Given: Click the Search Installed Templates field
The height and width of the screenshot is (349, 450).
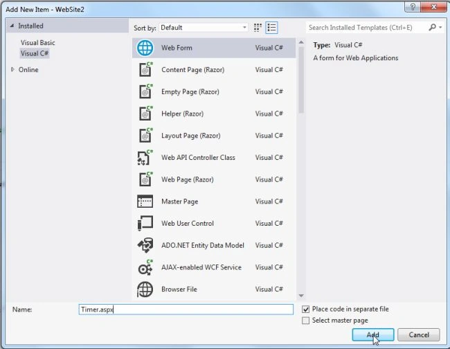Looking at the screenshot, I should pos(367,28).
